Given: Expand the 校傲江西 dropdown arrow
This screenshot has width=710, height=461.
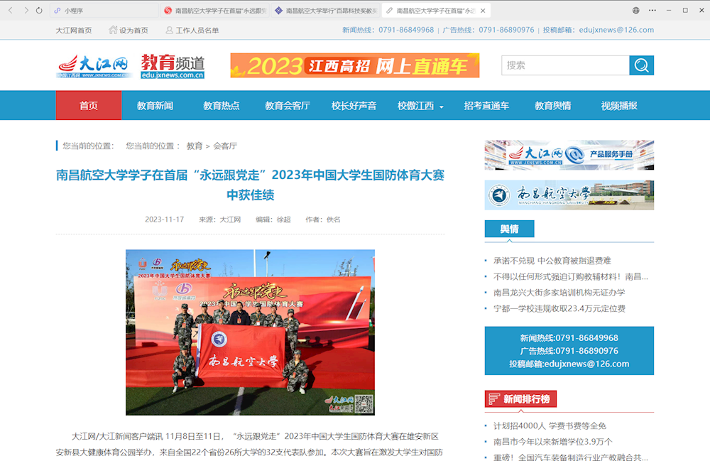Looking at the screenshot, I should tap(442, 107).
